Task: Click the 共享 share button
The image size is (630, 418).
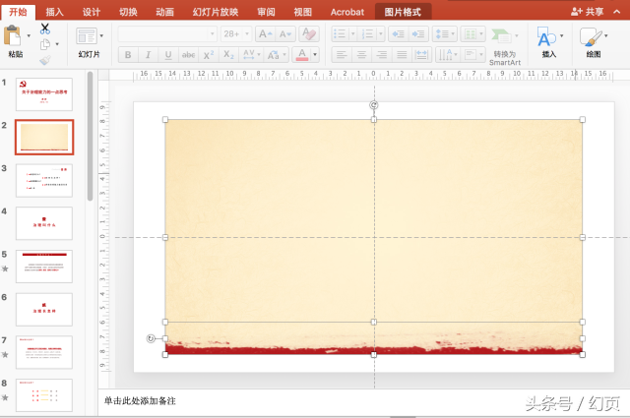Action: coord(588,12)
